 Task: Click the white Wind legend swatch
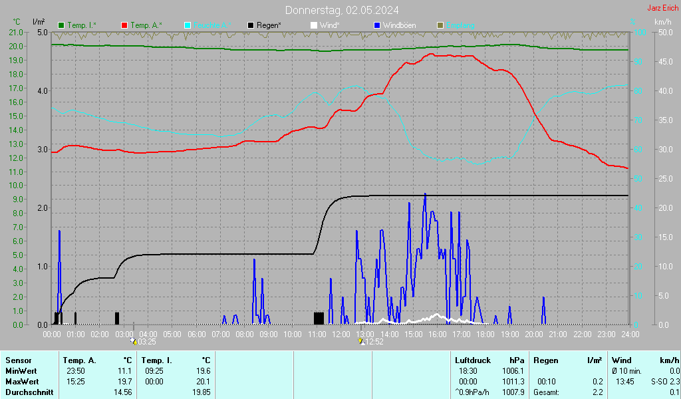click(x=314, y=25)
